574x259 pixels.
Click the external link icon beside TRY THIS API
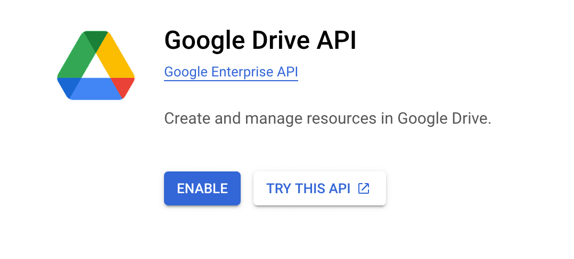tap(364, 188)
